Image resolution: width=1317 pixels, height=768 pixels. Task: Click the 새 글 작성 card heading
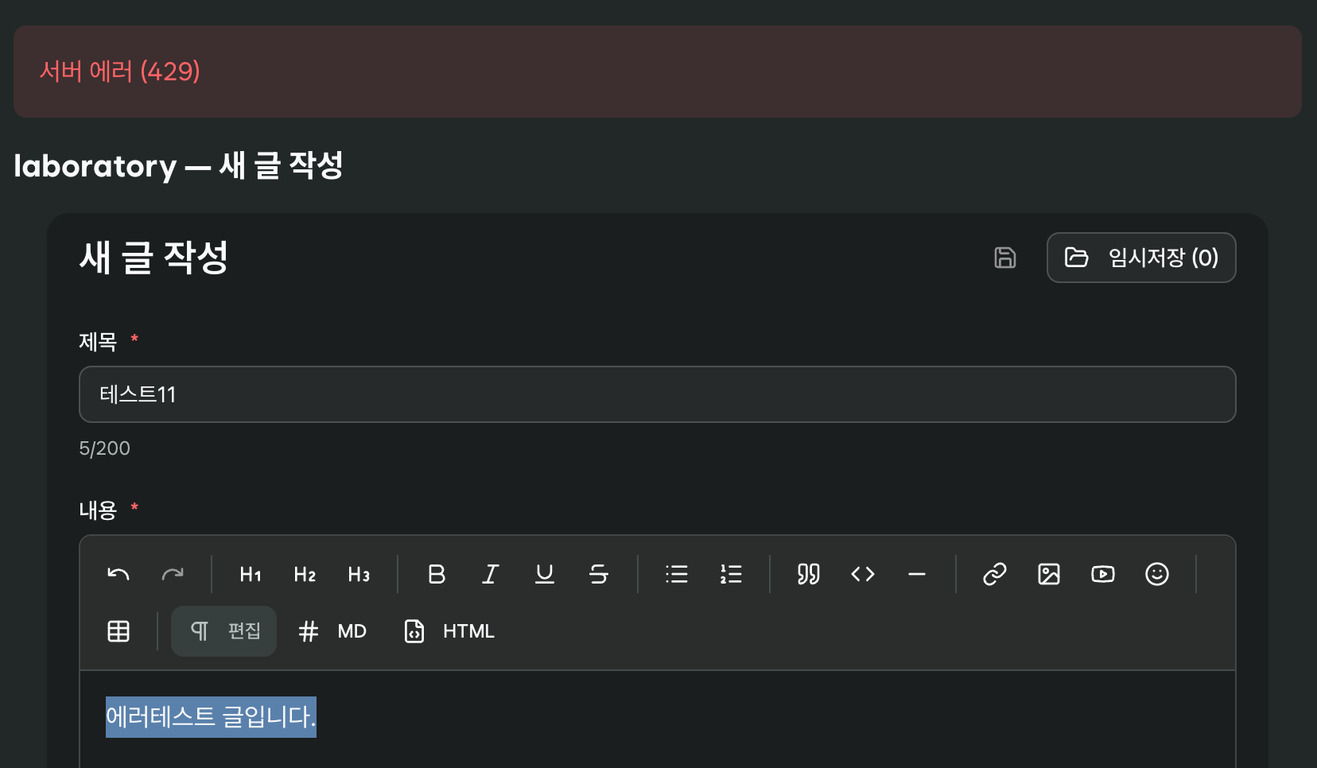click(x=154, y=258)
